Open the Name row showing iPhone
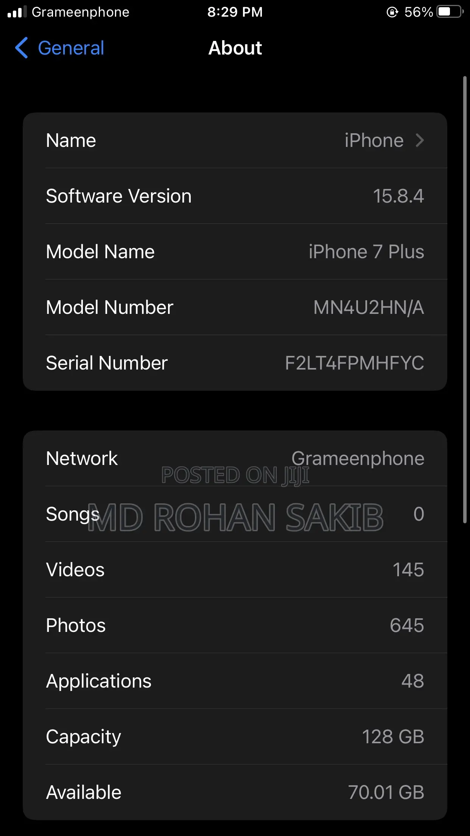 235,140
